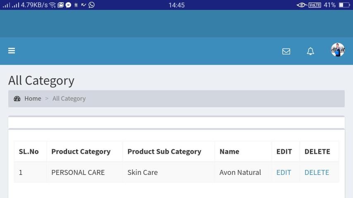Screen dimensions: 353x198
Task: Open the hamburger sidebar menu
Action: click(x=12, y=51)
